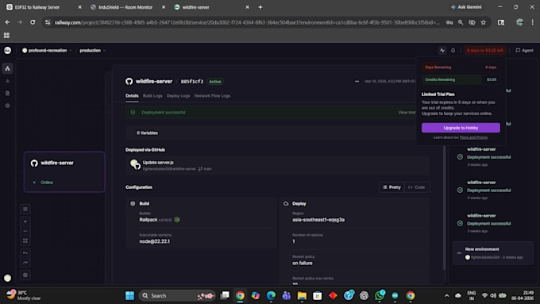
Task: Click the Chrome zoom magnifier icon
Action: (461, 22)
